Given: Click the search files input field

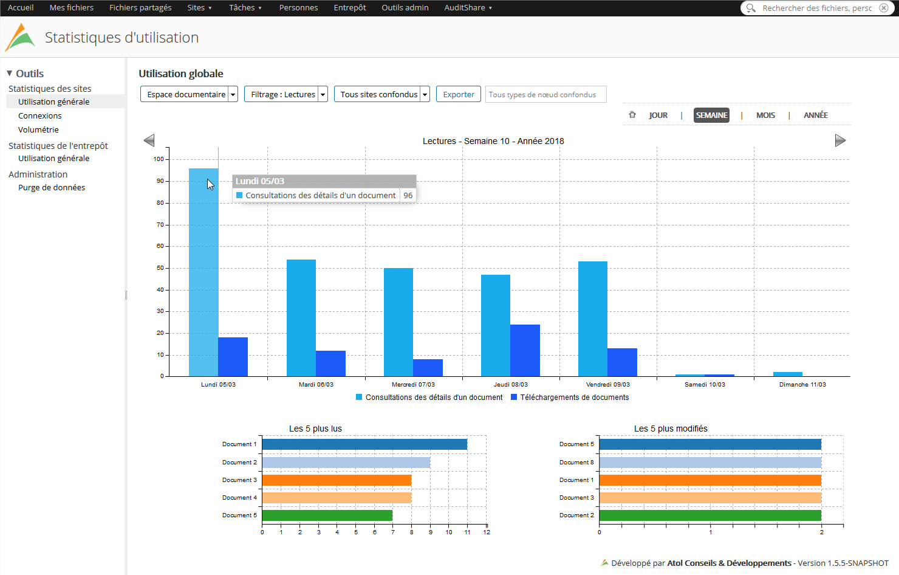Looking at the screenshot, I should [x=817, y=8].
